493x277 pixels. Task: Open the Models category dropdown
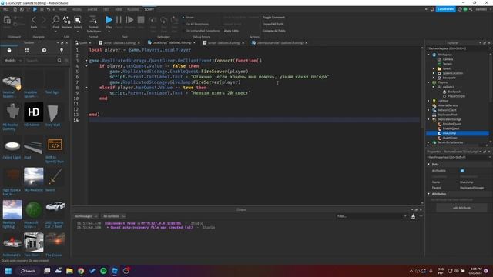[13, 60]
